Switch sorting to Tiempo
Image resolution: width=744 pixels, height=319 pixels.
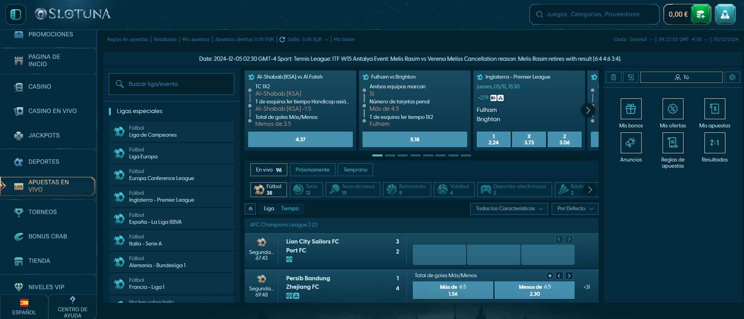(x=290, y=209)
